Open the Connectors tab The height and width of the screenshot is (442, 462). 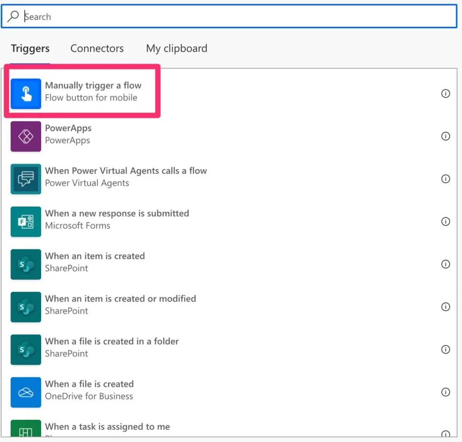pyautogui.click(x=97, y=49)
